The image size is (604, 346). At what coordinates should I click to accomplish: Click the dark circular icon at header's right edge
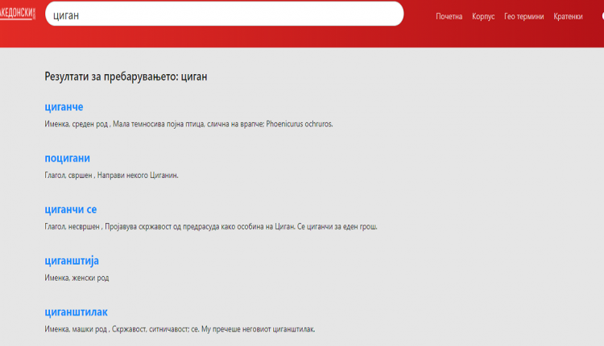click(601, 15)
